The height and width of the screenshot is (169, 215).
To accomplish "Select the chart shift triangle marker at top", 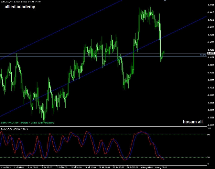I will [165, 1].
